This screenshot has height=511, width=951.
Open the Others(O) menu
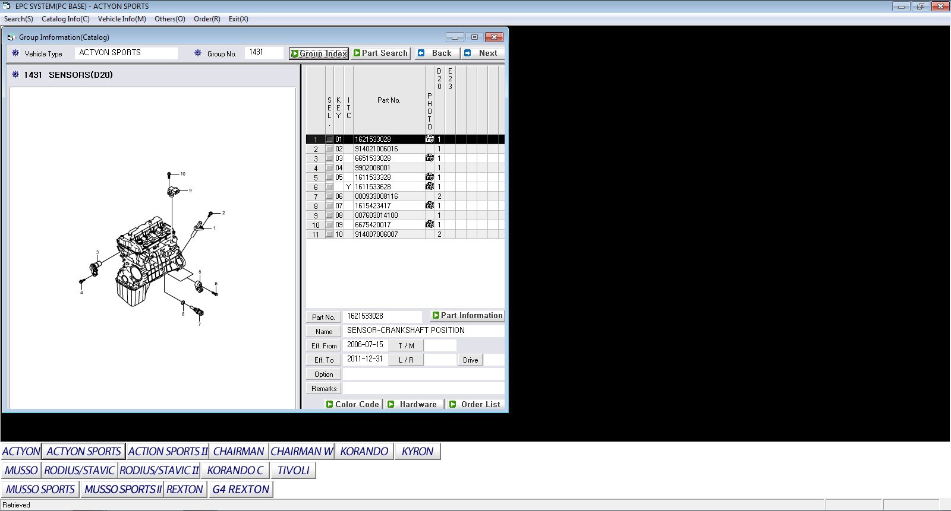coord(170,19)
